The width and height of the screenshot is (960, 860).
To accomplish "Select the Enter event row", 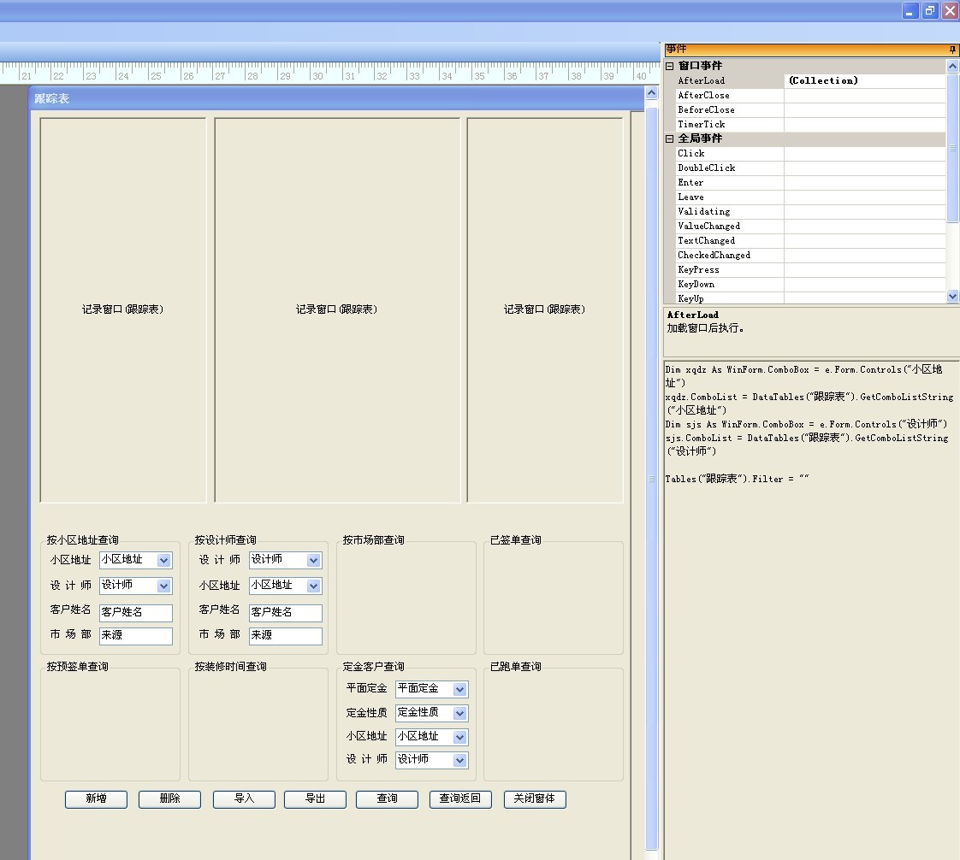I will tap(810, 183).
